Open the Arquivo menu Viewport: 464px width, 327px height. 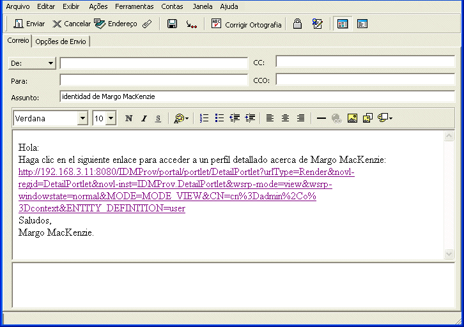[18, 6]
